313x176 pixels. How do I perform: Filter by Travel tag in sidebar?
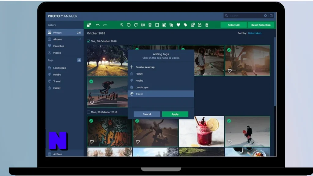(64, 81)
